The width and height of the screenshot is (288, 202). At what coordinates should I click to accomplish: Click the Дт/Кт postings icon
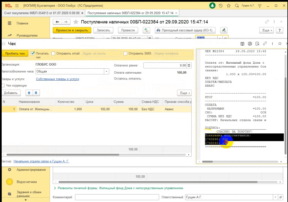click(x=146, y=30)
